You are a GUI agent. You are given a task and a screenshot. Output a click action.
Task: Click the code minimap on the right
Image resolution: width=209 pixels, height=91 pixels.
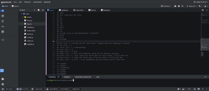[x=205, y=34]
